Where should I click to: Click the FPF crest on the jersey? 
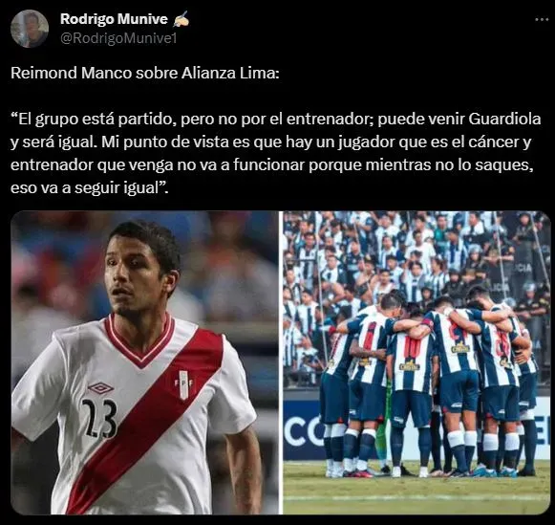point(183,384)
